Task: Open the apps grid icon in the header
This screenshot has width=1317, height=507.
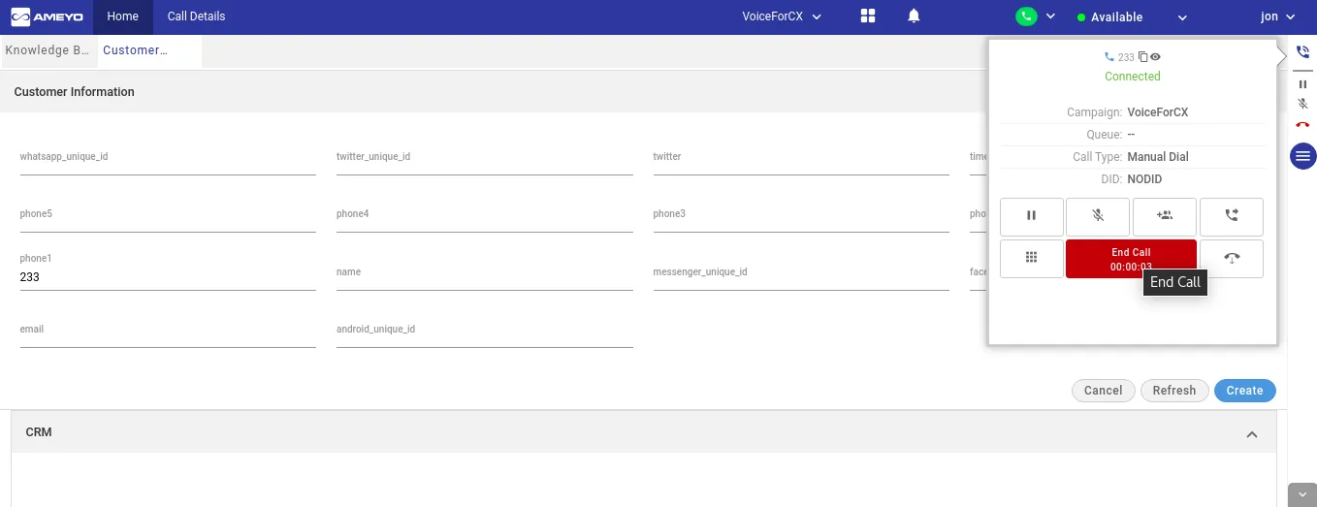Action: point(868,16)
